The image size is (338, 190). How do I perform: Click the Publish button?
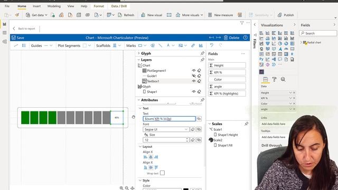[x=286, y=15]
